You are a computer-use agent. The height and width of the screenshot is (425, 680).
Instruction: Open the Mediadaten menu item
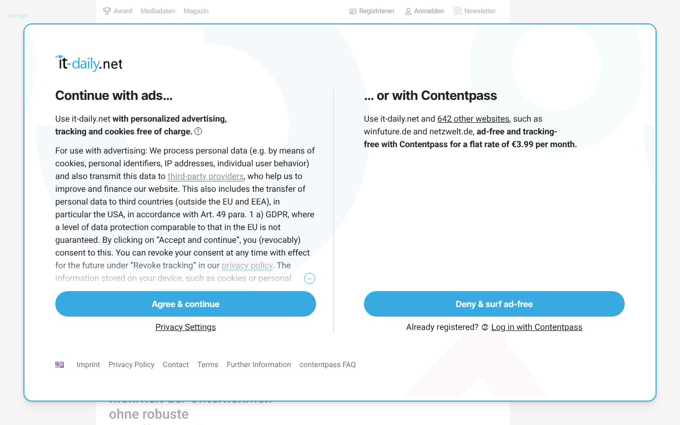[157, 11]
